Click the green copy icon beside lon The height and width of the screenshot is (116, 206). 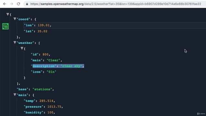5,26
